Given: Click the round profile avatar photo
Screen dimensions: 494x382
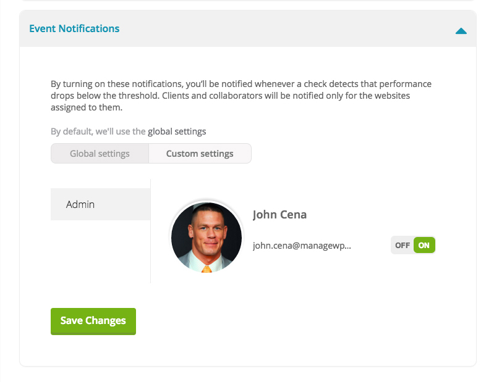Looking at the screenshot, I should (207, 237).
